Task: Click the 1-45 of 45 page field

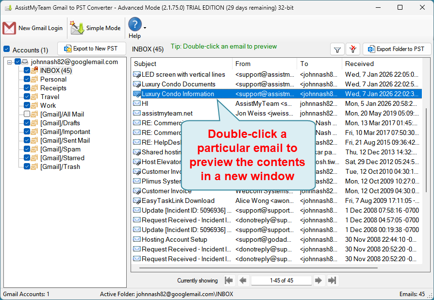Action: [281, 281]
